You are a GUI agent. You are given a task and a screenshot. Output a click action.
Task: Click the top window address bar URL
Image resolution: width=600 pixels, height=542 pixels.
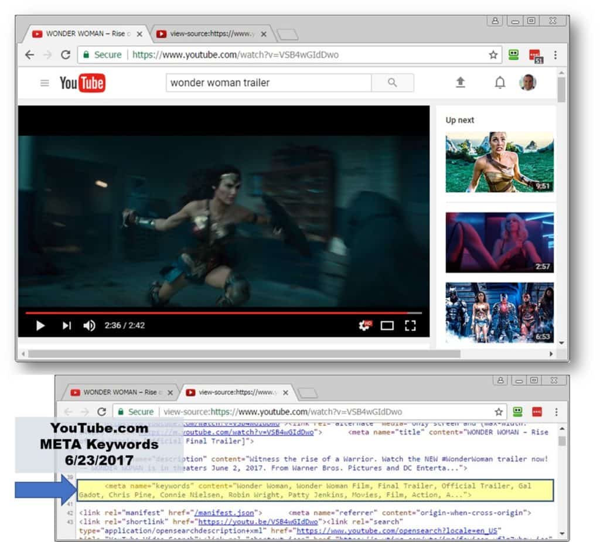click(236, 54)
